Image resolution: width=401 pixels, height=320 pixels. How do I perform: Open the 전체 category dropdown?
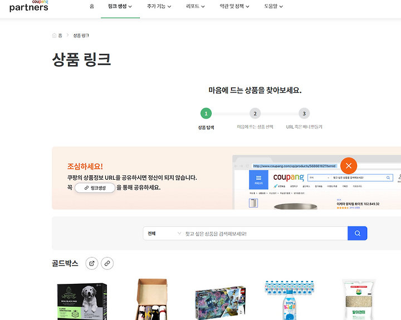164,233
